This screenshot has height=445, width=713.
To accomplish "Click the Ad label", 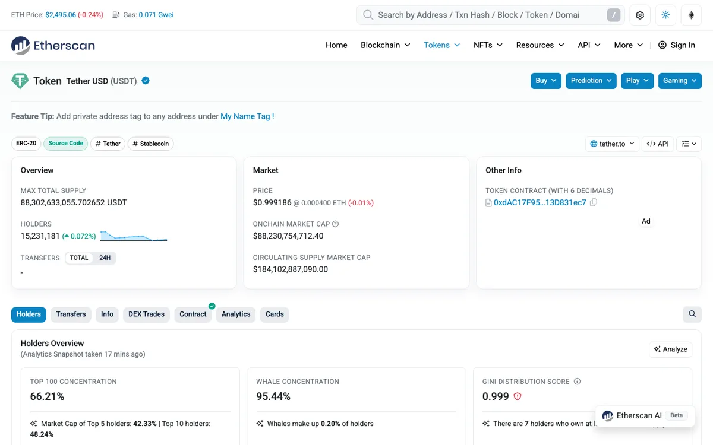I will pyautogui.click(x=646, y=221).
